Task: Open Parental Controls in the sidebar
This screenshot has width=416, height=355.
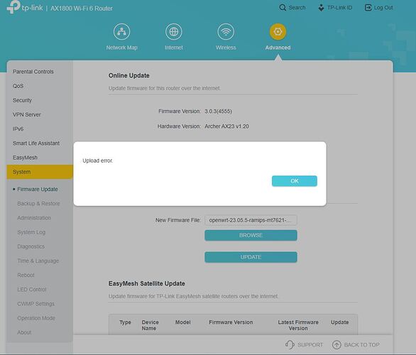Action: 33,72
